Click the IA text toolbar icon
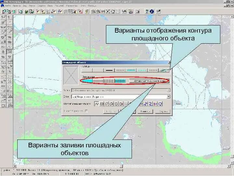The height and width of the screenshot is (176, 234). coord(124,11)
